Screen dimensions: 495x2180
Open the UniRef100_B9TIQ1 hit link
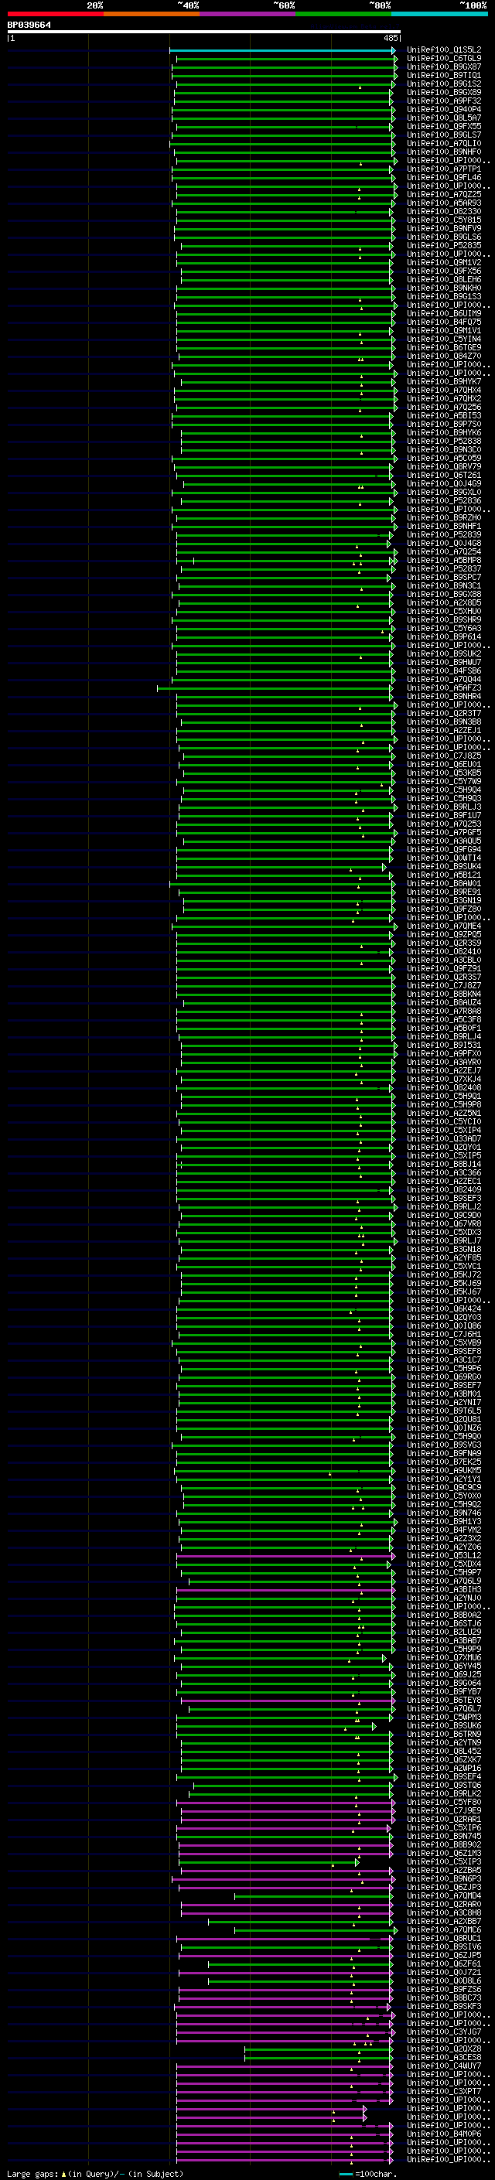point(443,75)
